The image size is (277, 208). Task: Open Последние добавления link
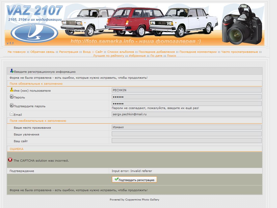[x=157, y=52]
